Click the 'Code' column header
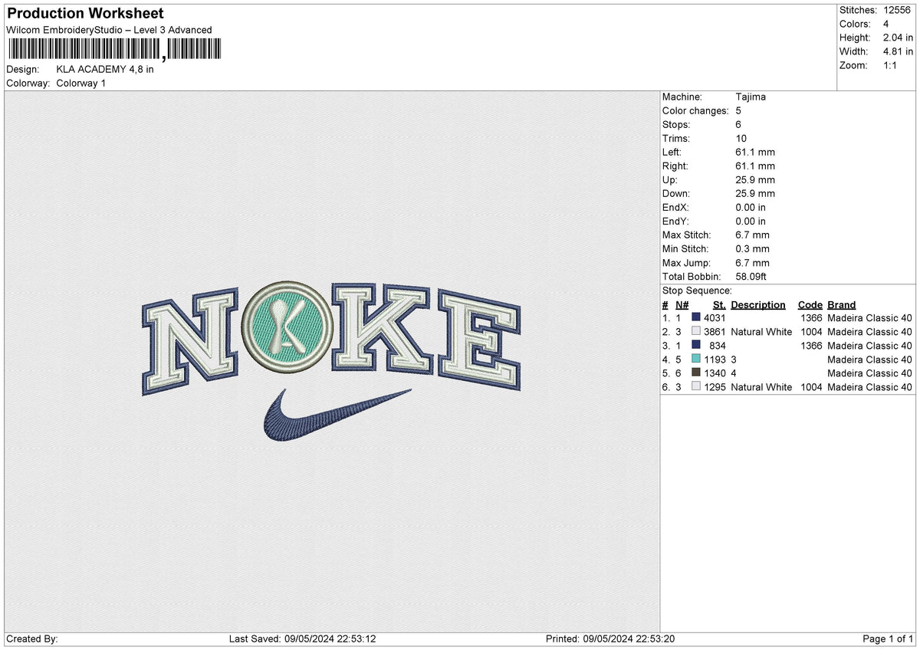 point(810,304)
